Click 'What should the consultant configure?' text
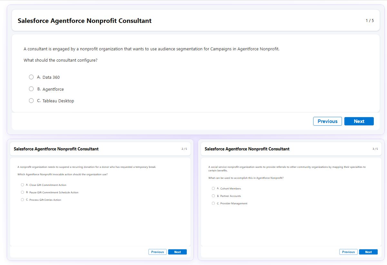This screenshot has height=265, width=387. tap(61, 60)
